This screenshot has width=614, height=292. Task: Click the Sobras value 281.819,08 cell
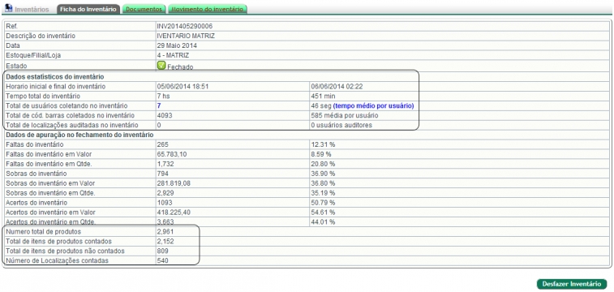point(232,183)
